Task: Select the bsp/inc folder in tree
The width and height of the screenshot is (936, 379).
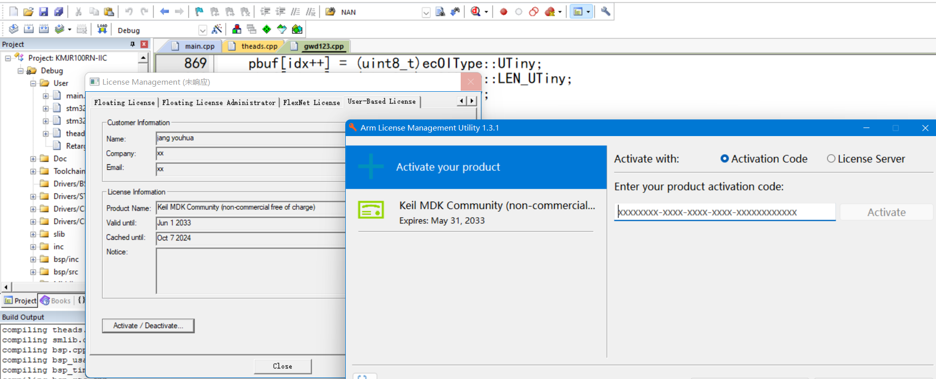Action: (66, 260)
